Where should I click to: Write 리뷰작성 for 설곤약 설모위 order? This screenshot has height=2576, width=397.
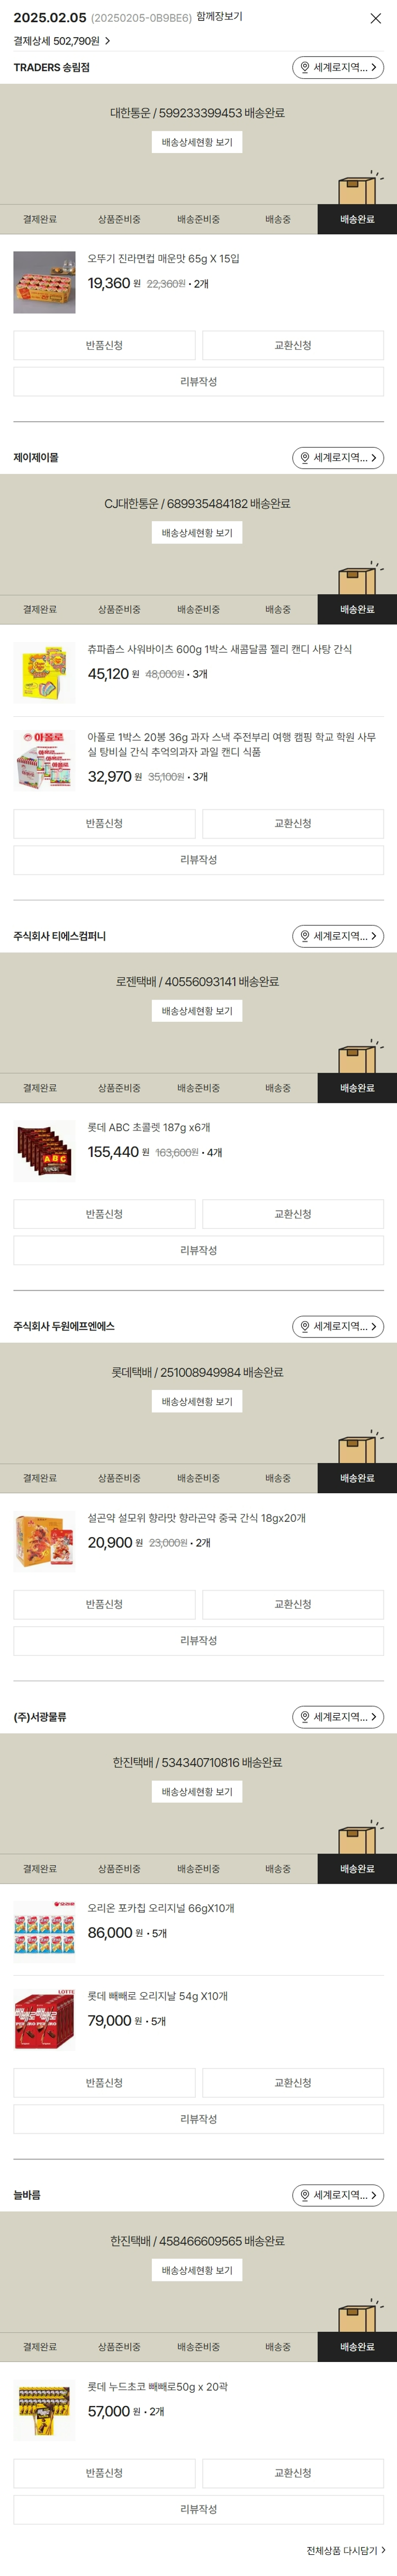point(198,1641)
